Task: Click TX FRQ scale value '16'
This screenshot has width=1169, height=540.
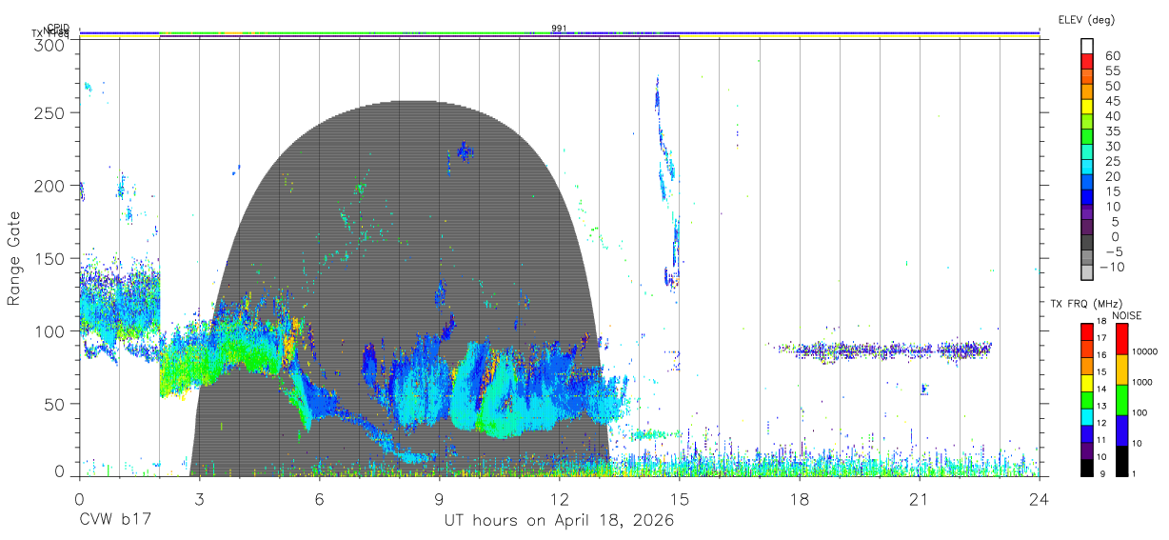Action: [1101, 354]
